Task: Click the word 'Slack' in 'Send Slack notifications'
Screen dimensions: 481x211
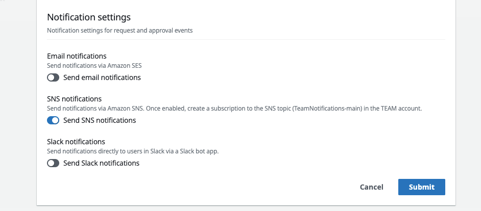Action: [90, 164]
